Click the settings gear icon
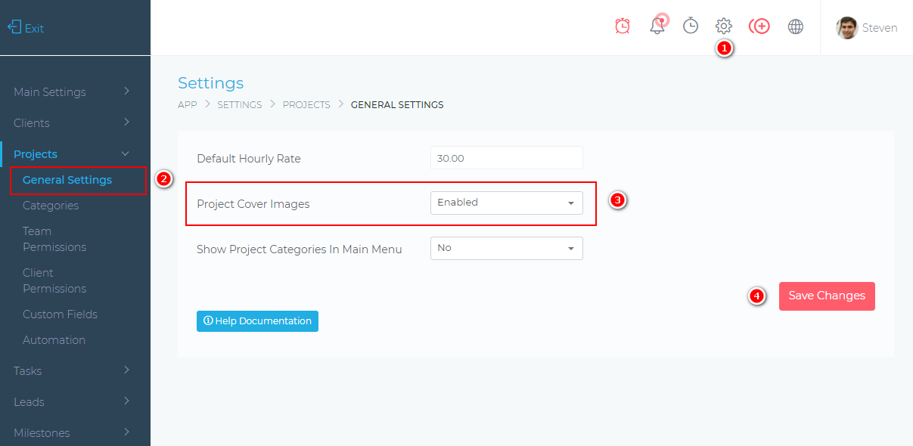 724,26
